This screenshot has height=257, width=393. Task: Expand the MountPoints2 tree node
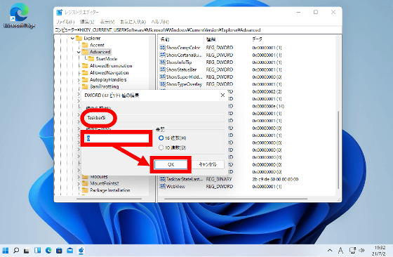[79, 184]
